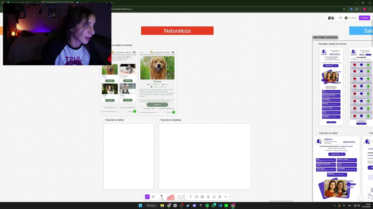Open Windows Start menu
Screen dimensions: 373x209
(140, 206)
